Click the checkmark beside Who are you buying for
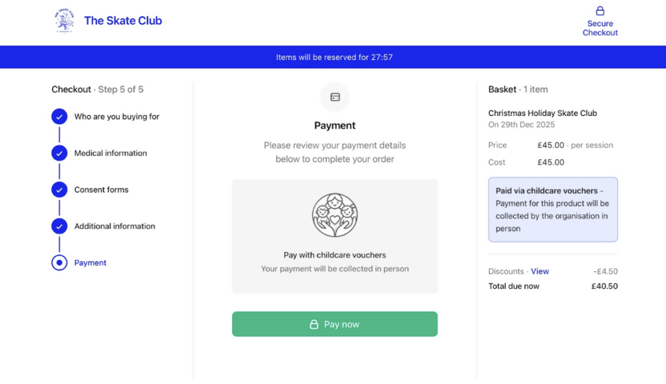This screenshot has width=666, height=384. (59, 117)
